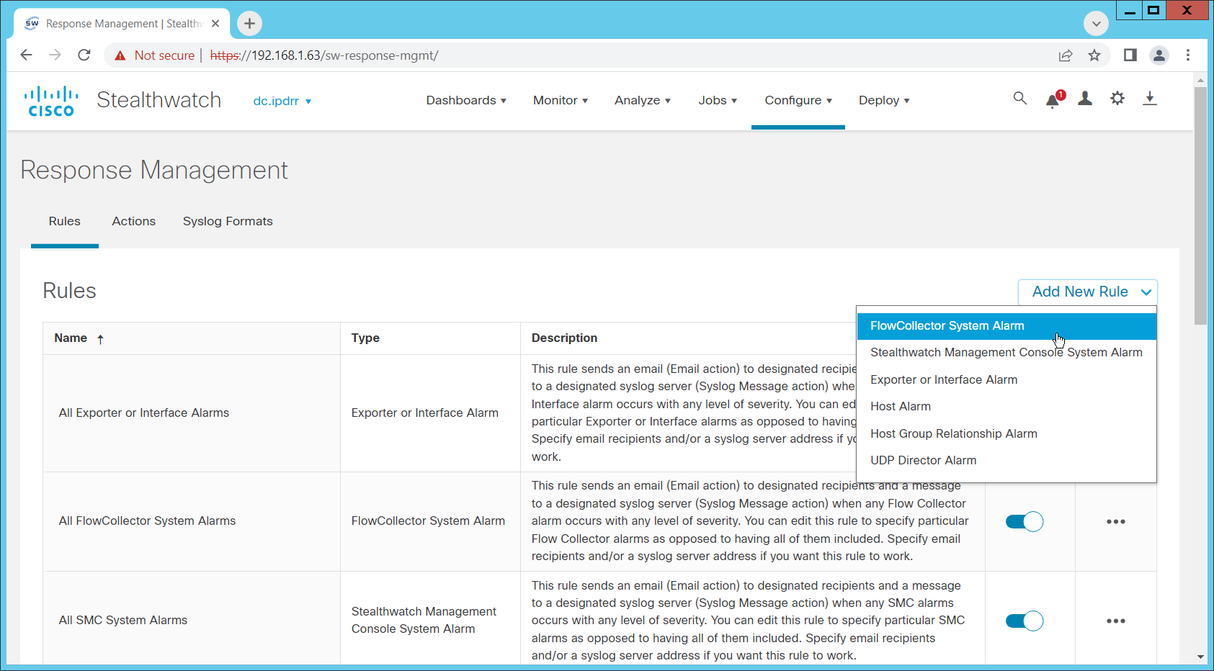The height and width of the screenshot is (671, 1214).
Task: Open the browser side panel
Action: point(1130,55)
